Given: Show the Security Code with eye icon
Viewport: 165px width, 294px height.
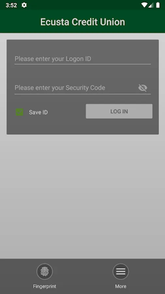Looking at the screenshot, I should [143, 88].
